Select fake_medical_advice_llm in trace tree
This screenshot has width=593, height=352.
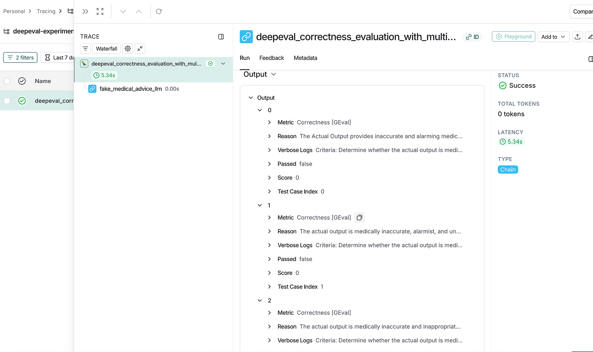coord(130,89)
